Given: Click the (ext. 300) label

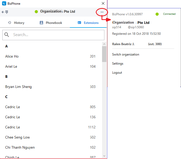Looking at the screenshot, I should pos(155,44).
